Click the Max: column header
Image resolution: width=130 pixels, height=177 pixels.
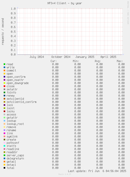point(120,61)
